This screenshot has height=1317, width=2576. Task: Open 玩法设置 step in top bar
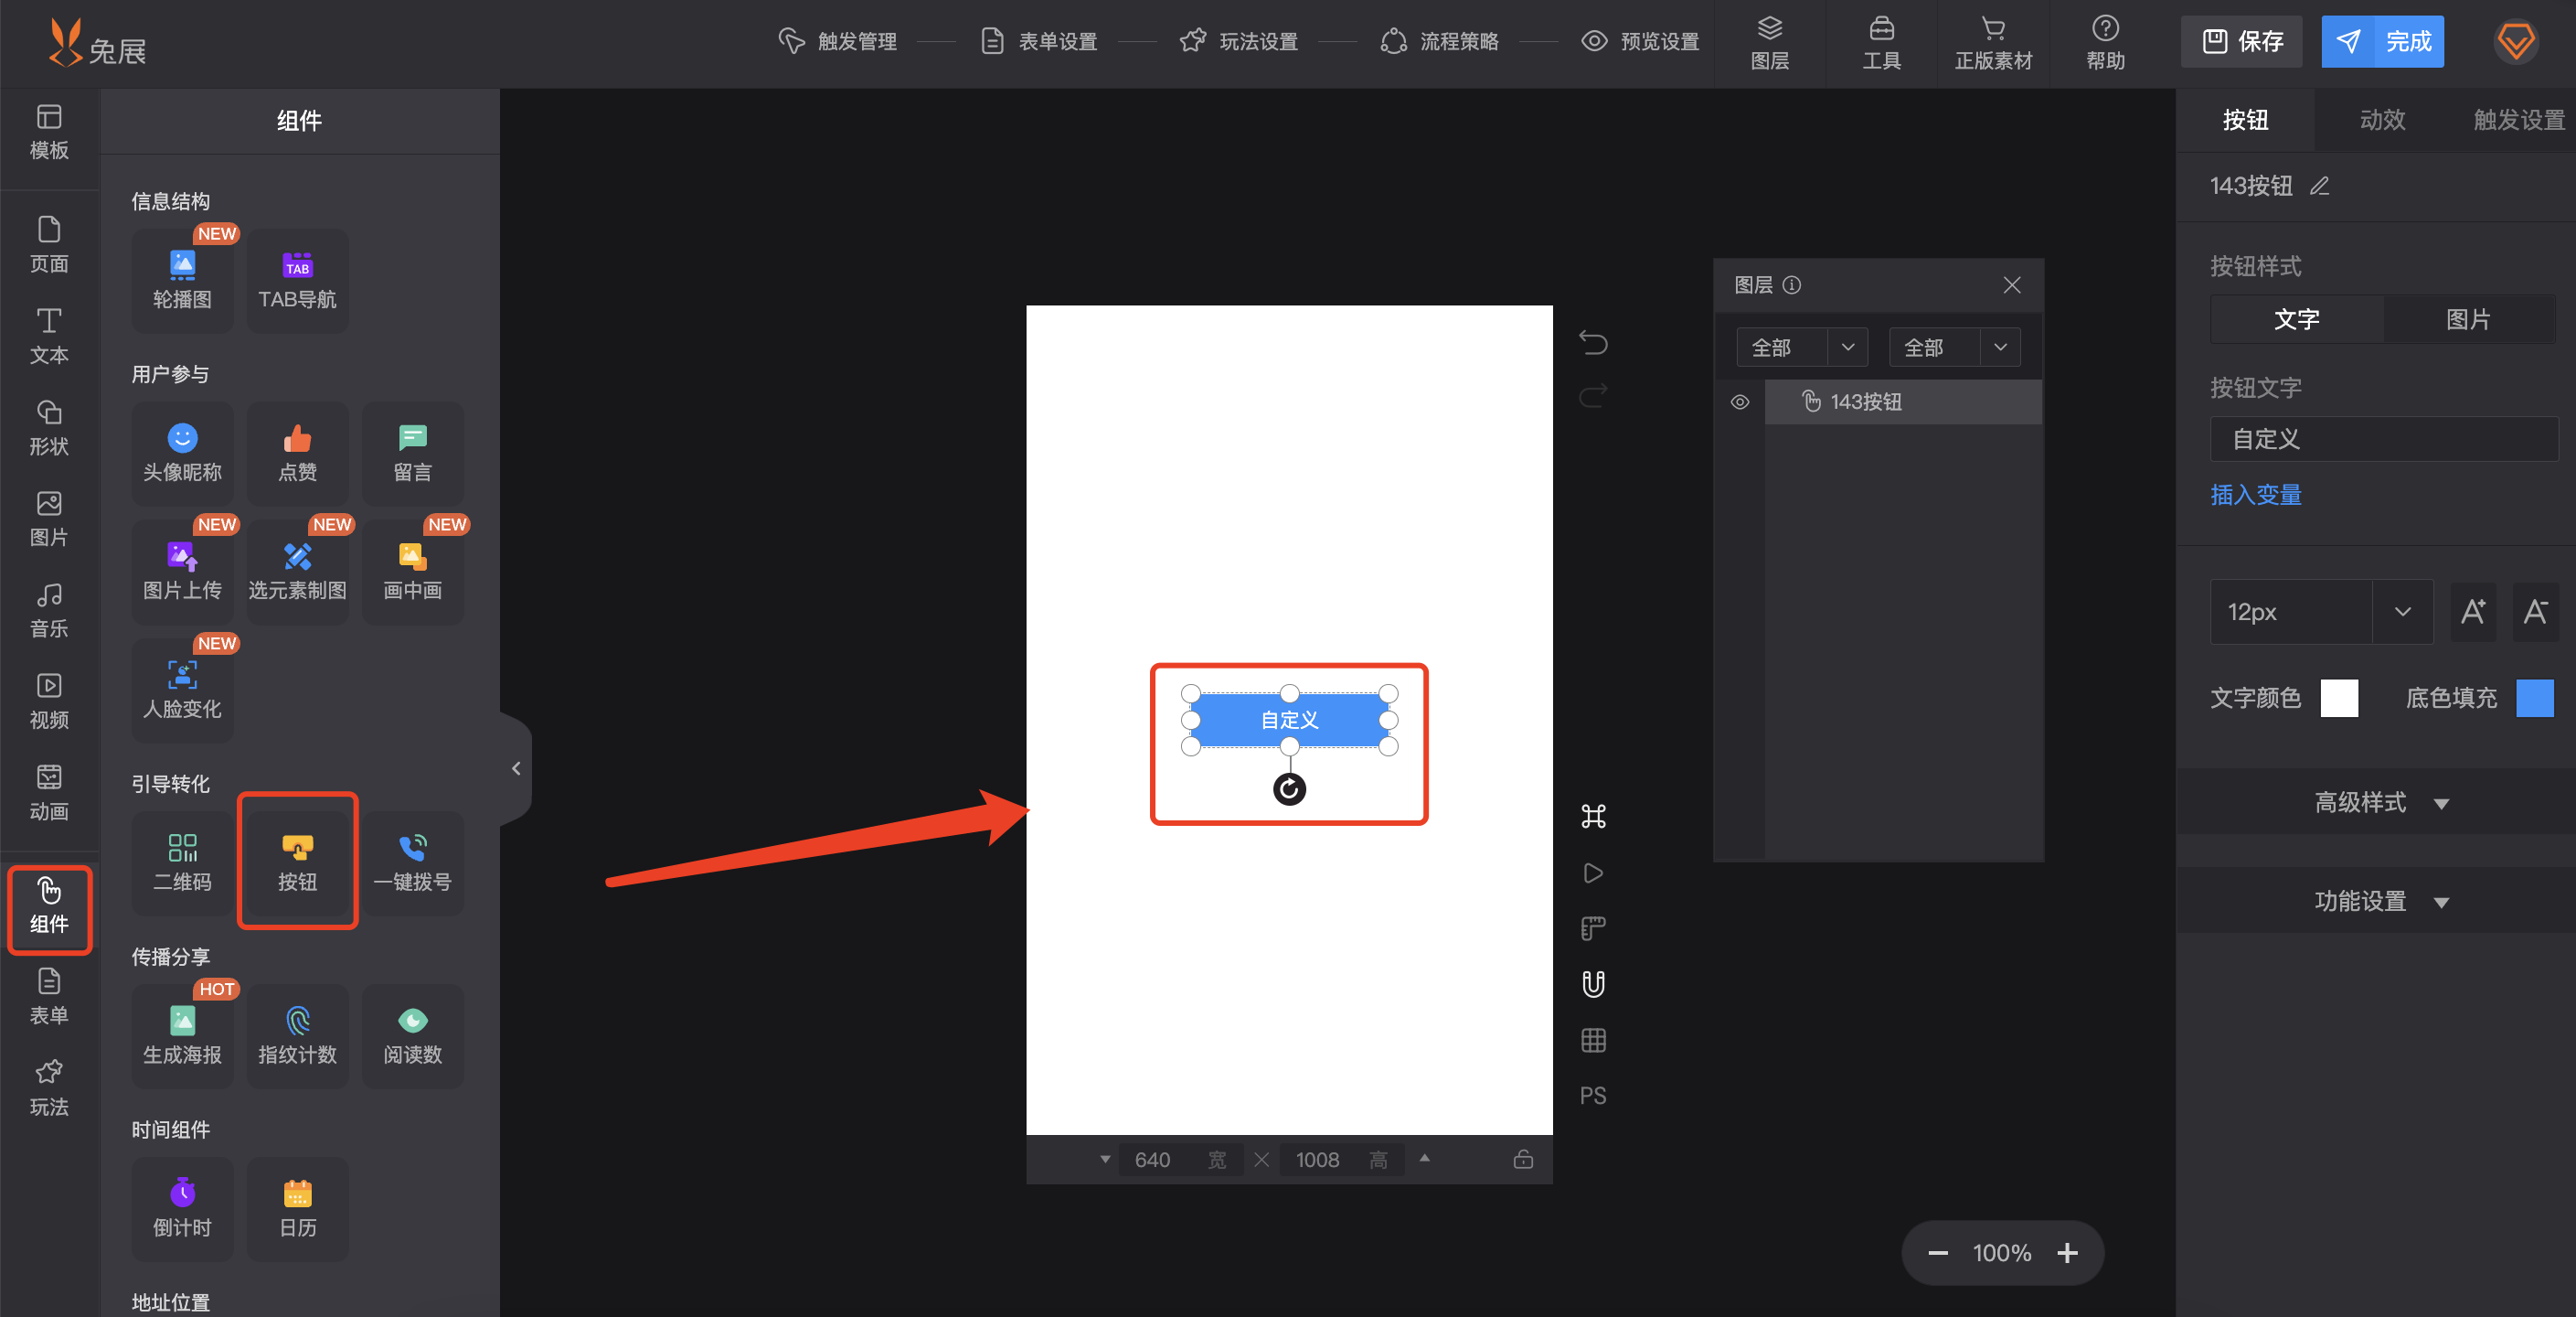(x=1239, y=41)
